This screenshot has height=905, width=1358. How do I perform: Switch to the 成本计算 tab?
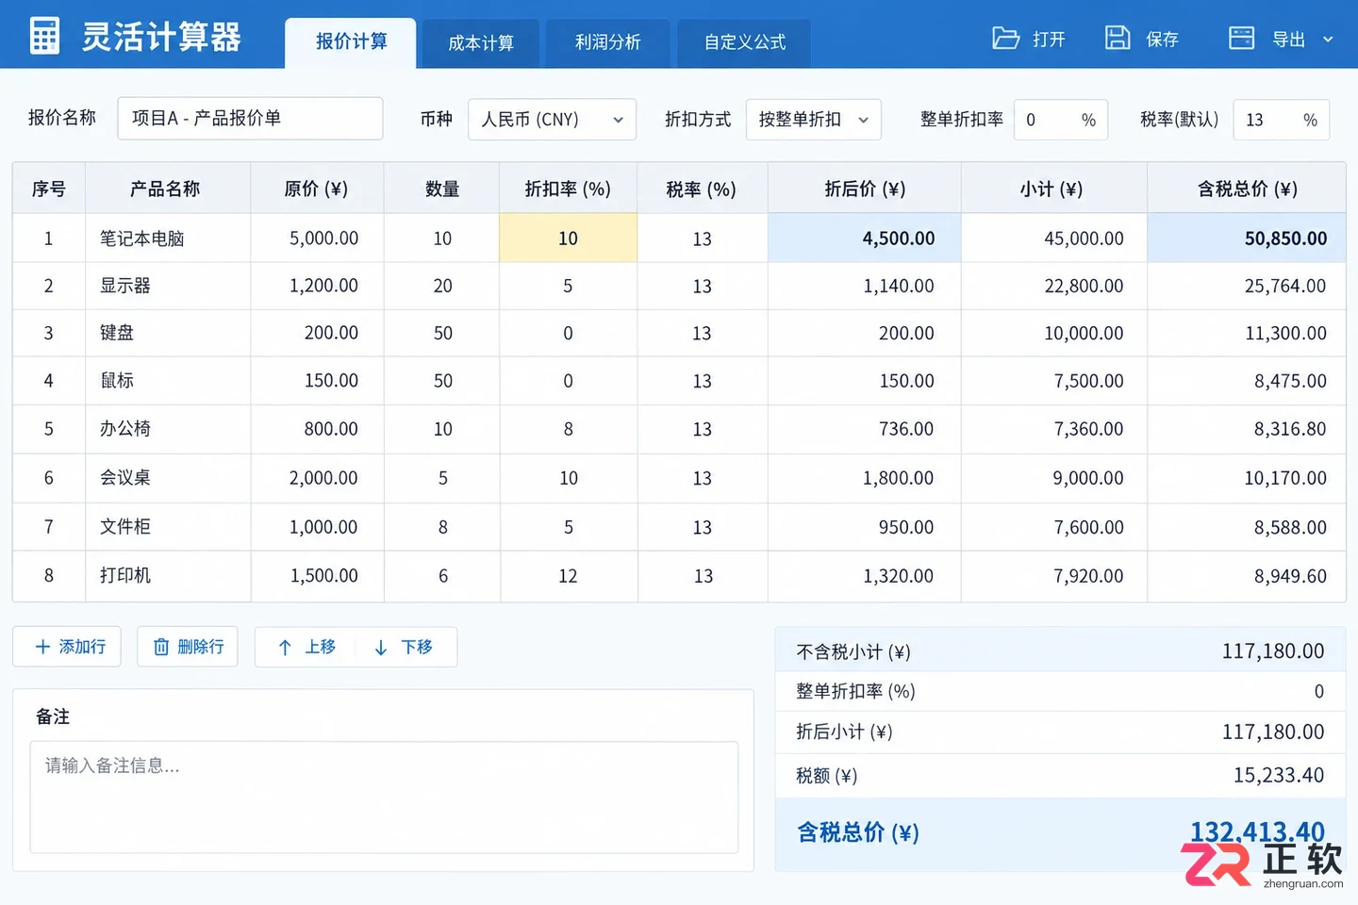point(480,43)
